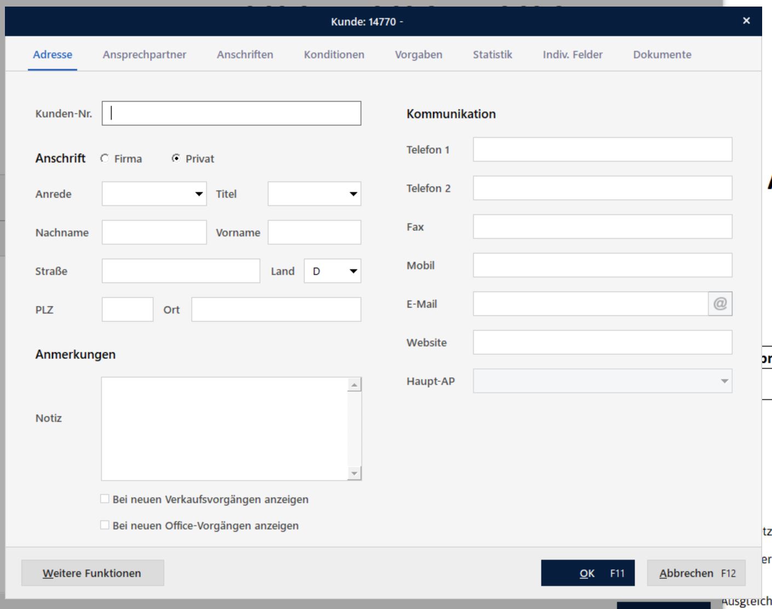Click the @ icon beside E-Mail field

click(x=720, y=304)
